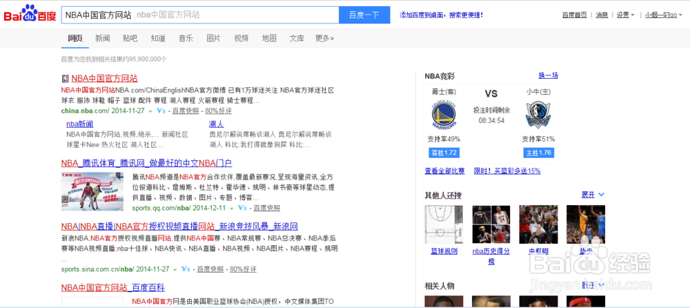The width and height of the screenshot is (690, 308).
Task: Open 百度快照 of sports.sina.com.cn result
Action: coord(210,269)
